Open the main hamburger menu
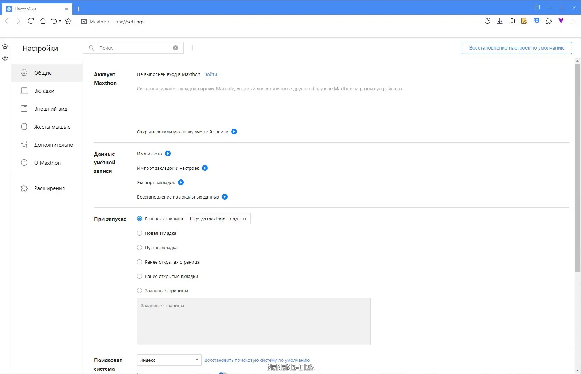The image size is (581, 374). point(573,21)
